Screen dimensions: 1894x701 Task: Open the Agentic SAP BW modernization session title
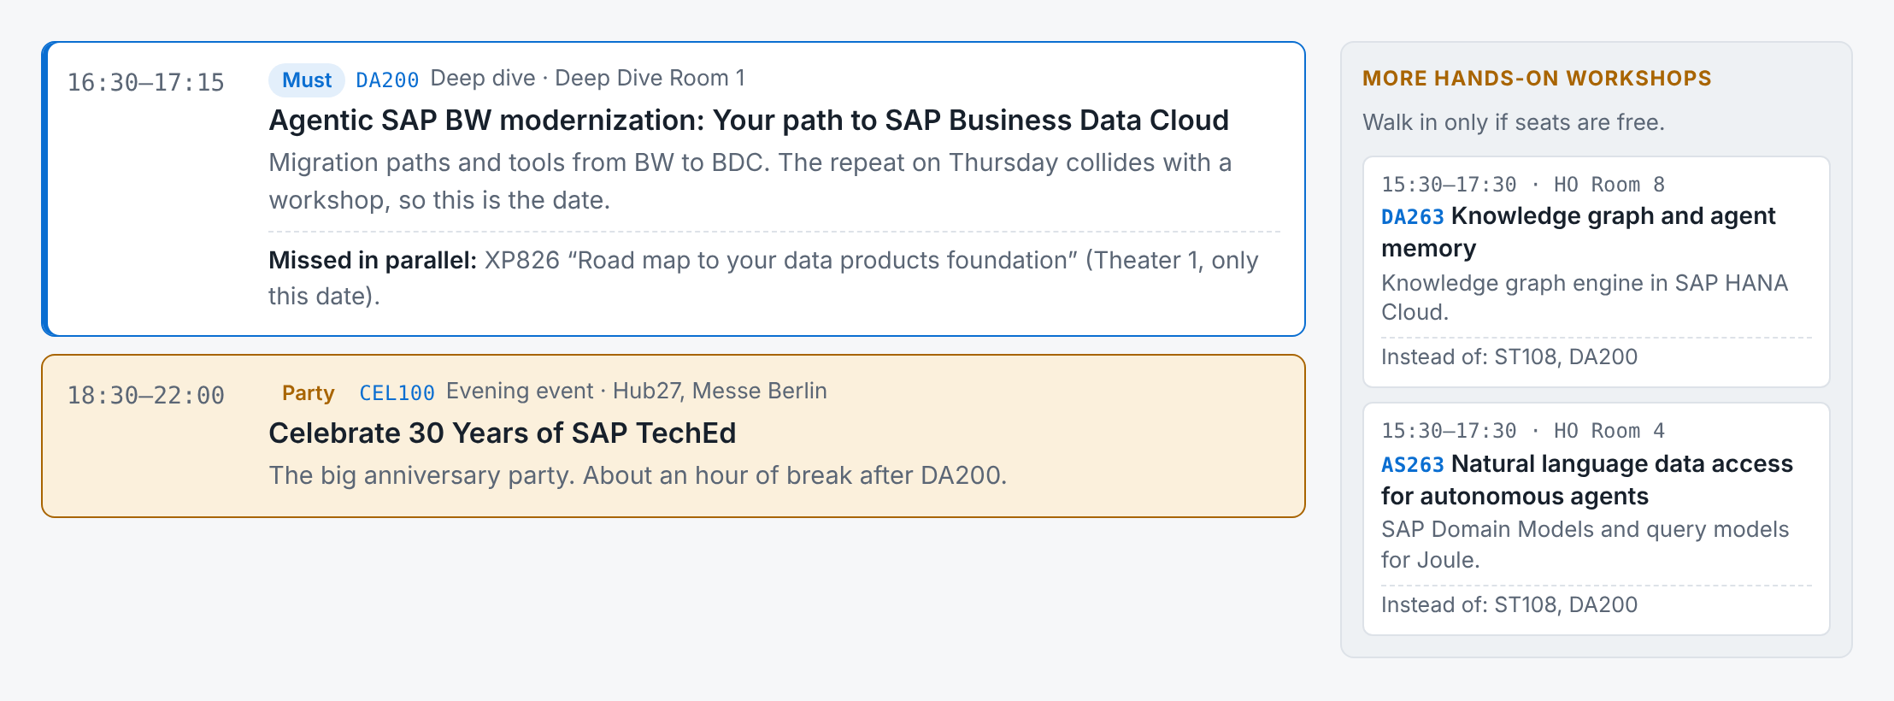pyautogui.click(x=749, y=121)
